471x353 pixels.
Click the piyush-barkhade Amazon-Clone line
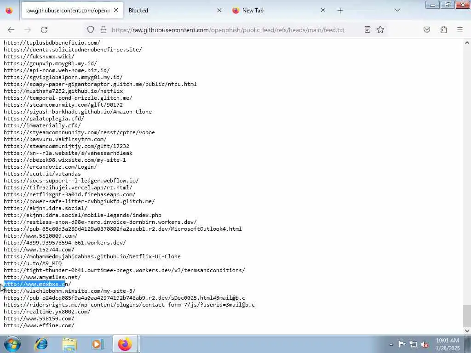(x=77, y=112)
